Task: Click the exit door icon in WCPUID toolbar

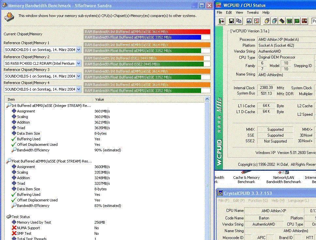Action: click(x=221, y=21)
